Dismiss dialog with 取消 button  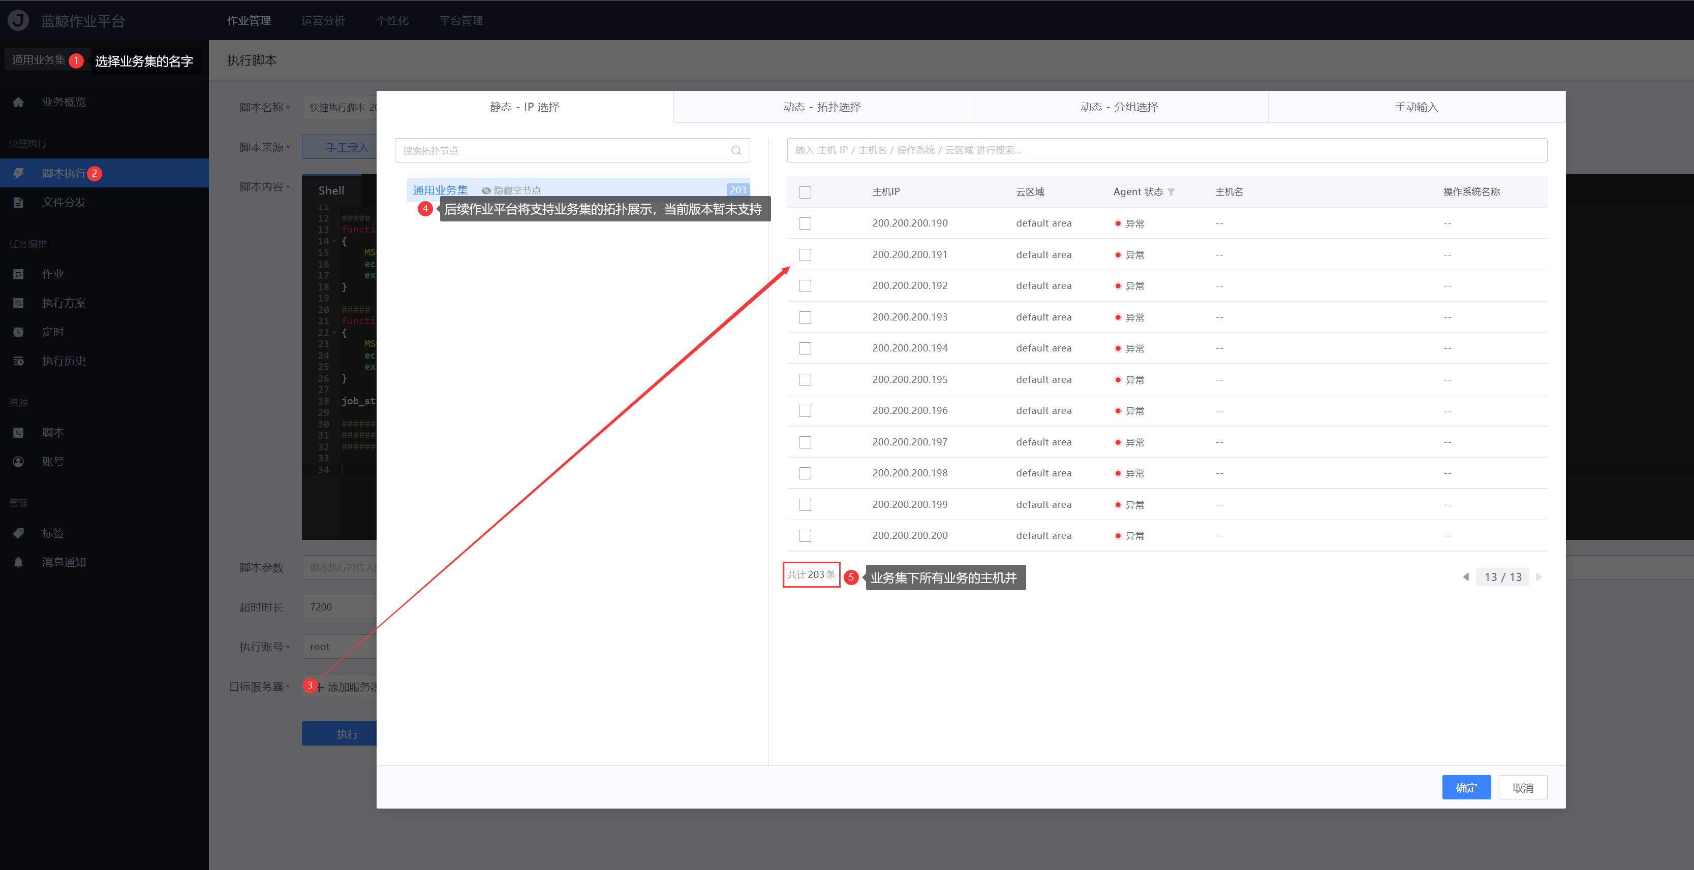[x=1523, y=787]
